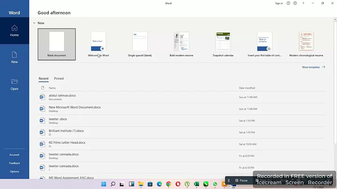This screenshot has height=189, width=337.
Task: Open the Account page
Action: (15, 155)
